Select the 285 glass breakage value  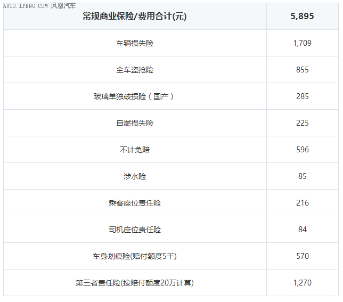point(302,96)
